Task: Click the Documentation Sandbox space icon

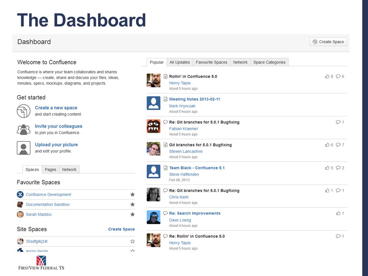Action: point(20,204)
